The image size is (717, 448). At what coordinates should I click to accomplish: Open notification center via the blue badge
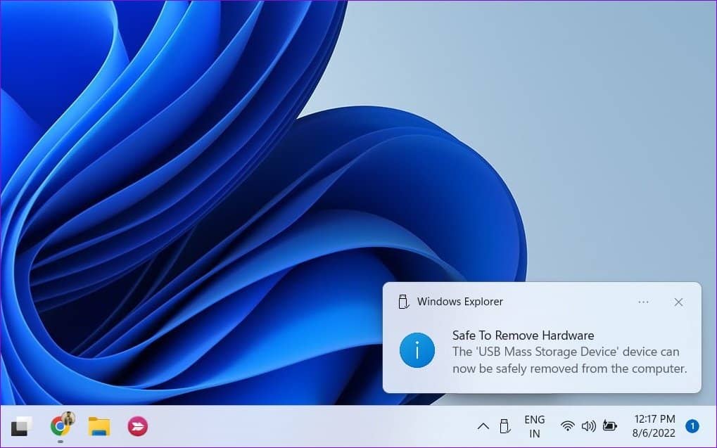point(692,426)
